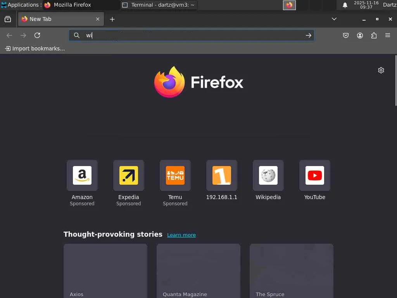Image resolution: width=397 pixels, height=298 pixels.
Task: Go back using the back arrow
Action: pos(9,35)
